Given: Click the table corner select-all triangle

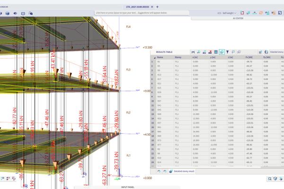Looking at the screenshot, I should point(154,58).
